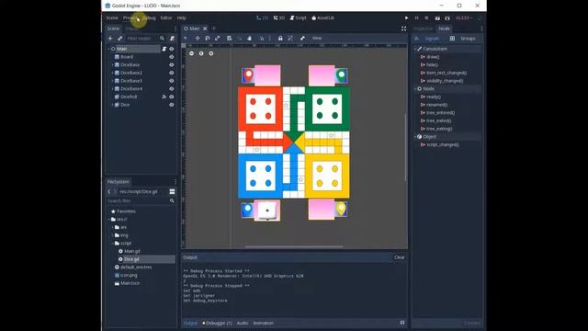Screen dimensions: 588x331
Task: Toggle visibility of the Board node
Action: click(x=172, y=57)
